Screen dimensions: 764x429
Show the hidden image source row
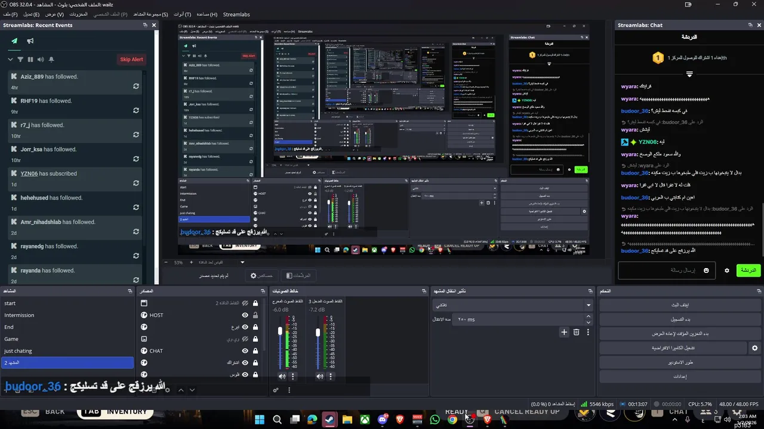[x=245, y=339]
